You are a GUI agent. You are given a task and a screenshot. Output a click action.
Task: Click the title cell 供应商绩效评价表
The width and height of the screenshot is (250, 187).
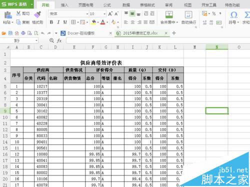[101, 63]
